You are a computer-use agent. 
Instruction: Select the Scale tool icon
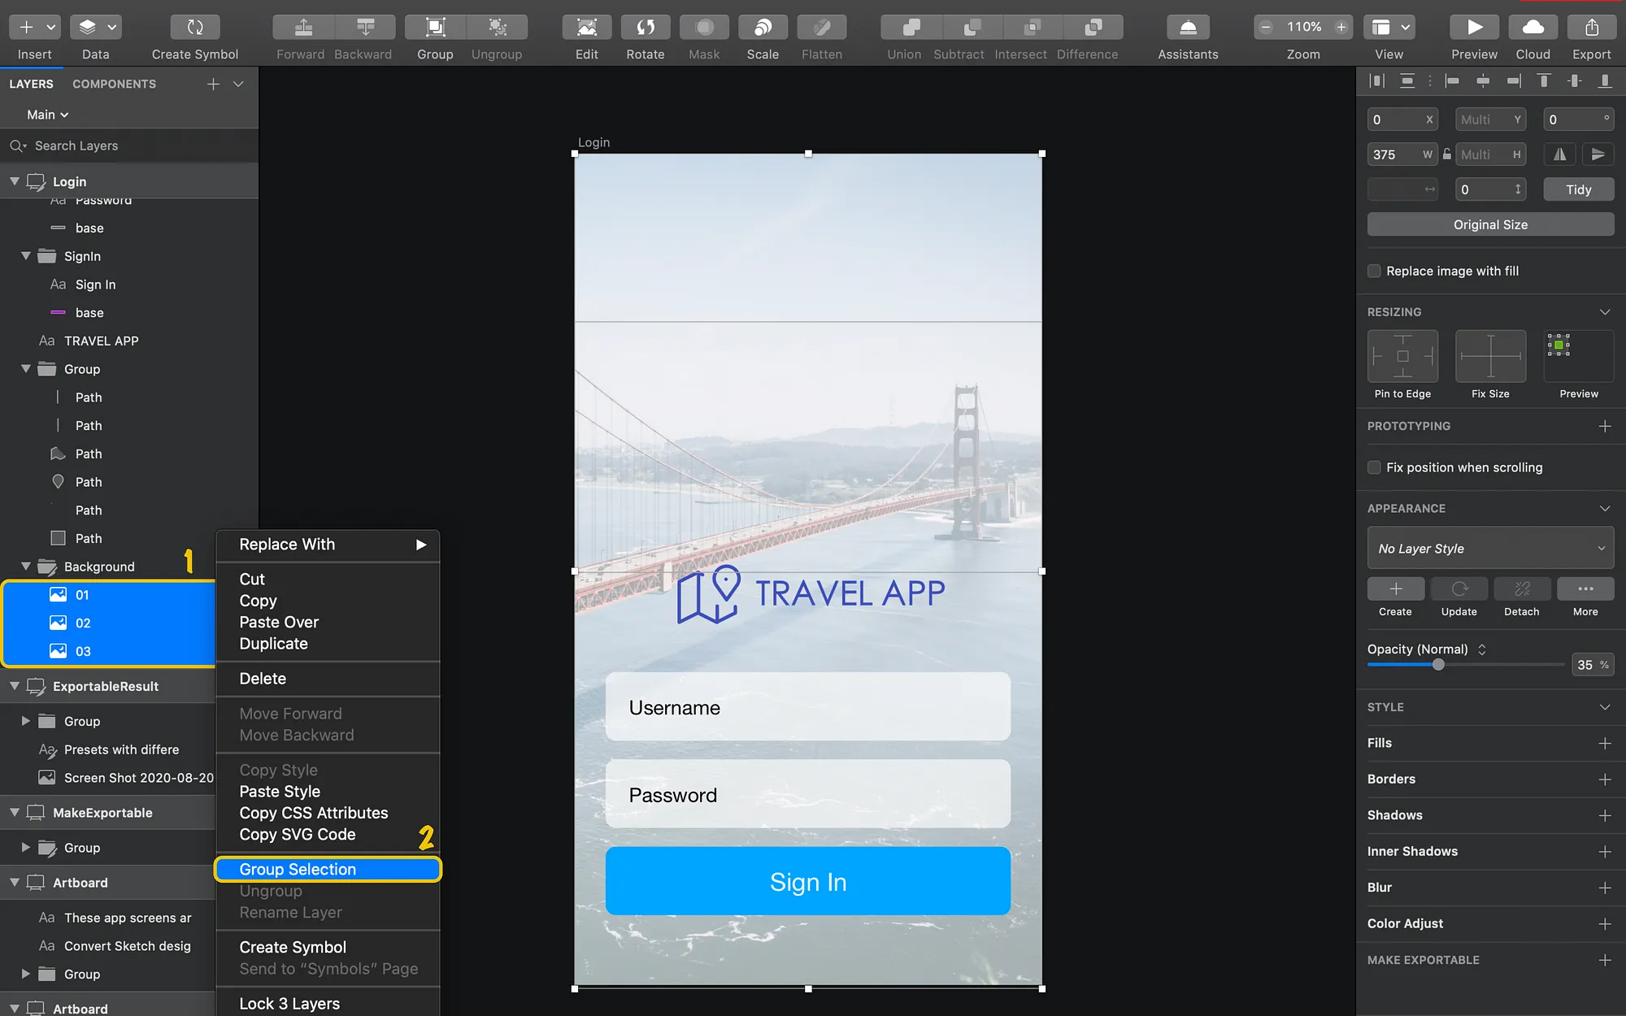[763, 28]
